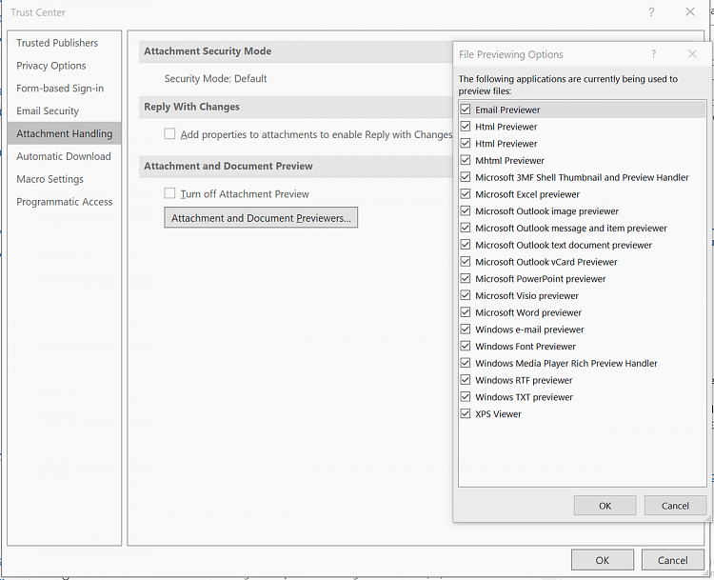Enable Add properties to attachments for Reply with Changes

click(169, 133)
